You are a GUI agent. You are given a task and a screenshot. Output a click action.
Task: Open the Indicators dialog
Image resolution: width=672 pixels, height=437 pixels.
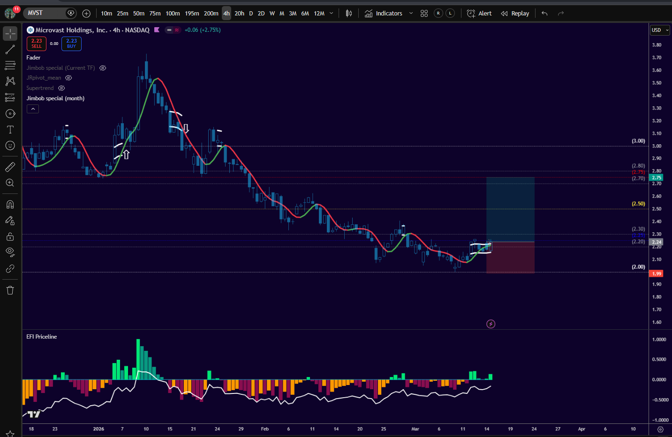click(x=384, y=14)
